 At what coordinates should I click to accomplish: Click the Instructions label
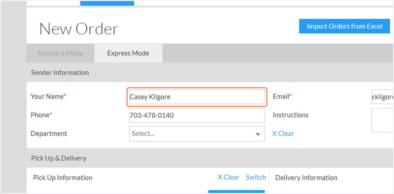tap(291, 115)
